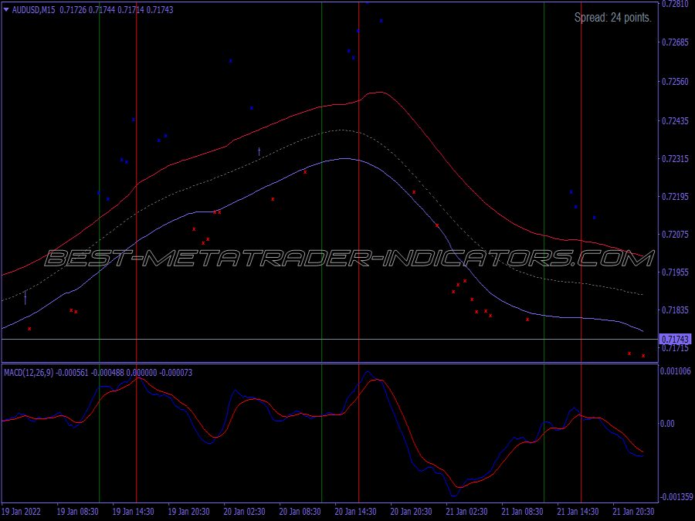Click the '19 Jan 08:30' time label
Image resolution: width=695 pixels, height=521 pixels.
[x=78, y=512]
